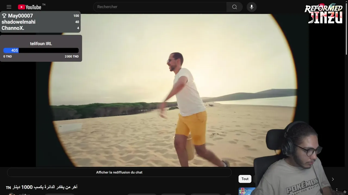
Task: Click the telifoun IRL goal title
Action: 41,44
